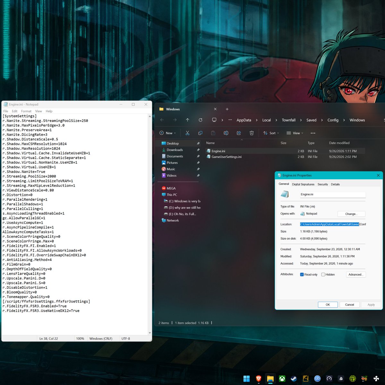Open the New dropdown in Explorer
The image size is (385, 385).
click(x=168, y=133)
